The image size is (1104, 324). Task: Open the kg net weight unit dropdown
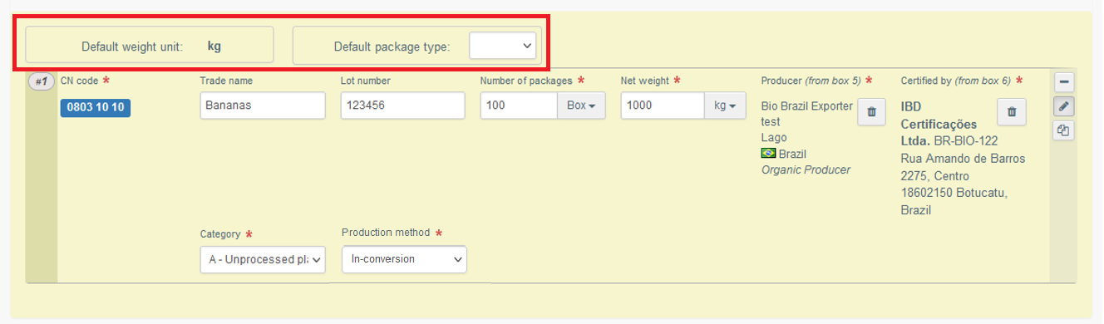[726, 106]
